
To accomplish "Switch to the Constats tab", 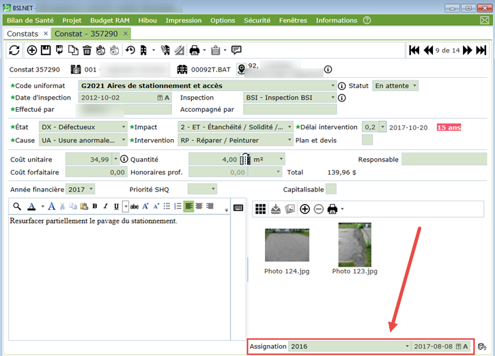I will click(x=23, y=33).
